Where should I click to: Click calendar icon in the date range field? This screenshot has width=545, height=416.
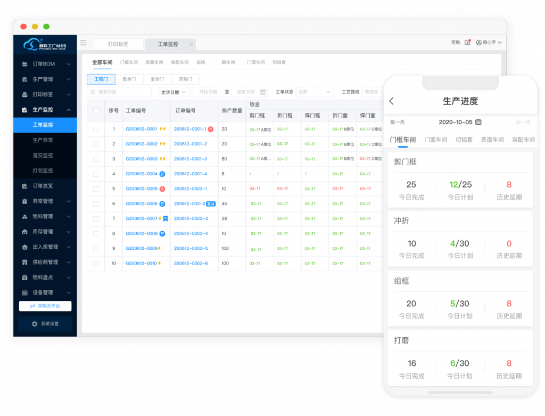(x=262, y=92)
